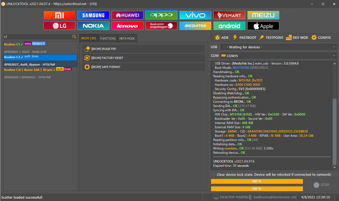This screenshot has width=339, height=201.
Task: Click the 'Writing userdata... OK' log line
Action: click(243, 148)
